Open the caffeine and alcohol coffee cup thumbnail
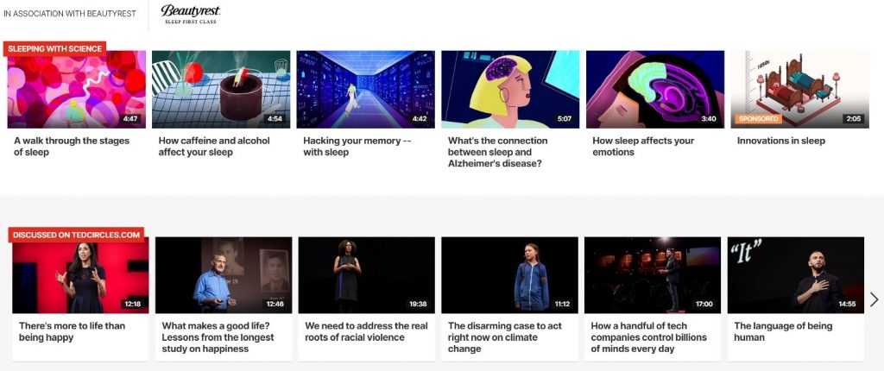 click(x=221, y=90)
